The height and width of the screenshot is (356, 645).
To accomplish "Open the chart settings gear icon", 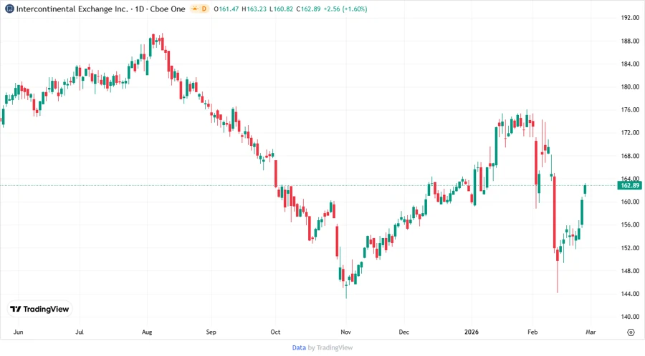I will pos(631,332).
